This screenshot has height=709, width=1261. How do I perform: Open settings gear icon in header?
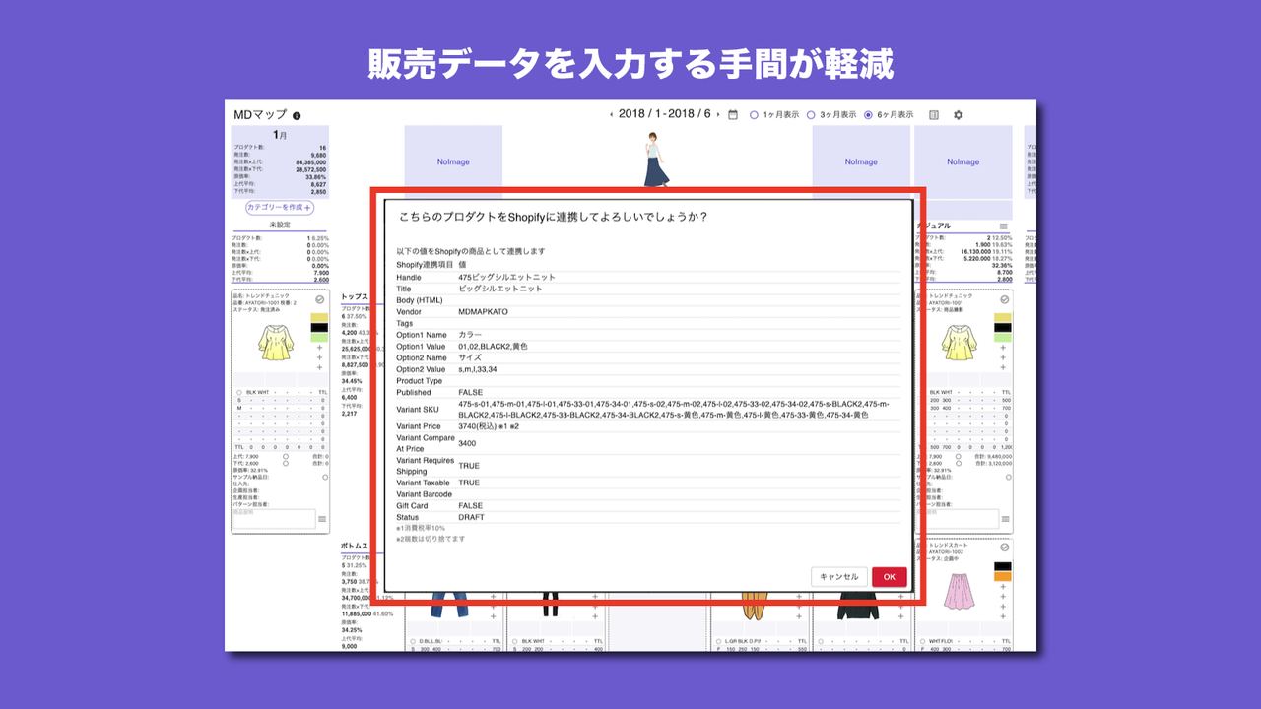point(959,114)
